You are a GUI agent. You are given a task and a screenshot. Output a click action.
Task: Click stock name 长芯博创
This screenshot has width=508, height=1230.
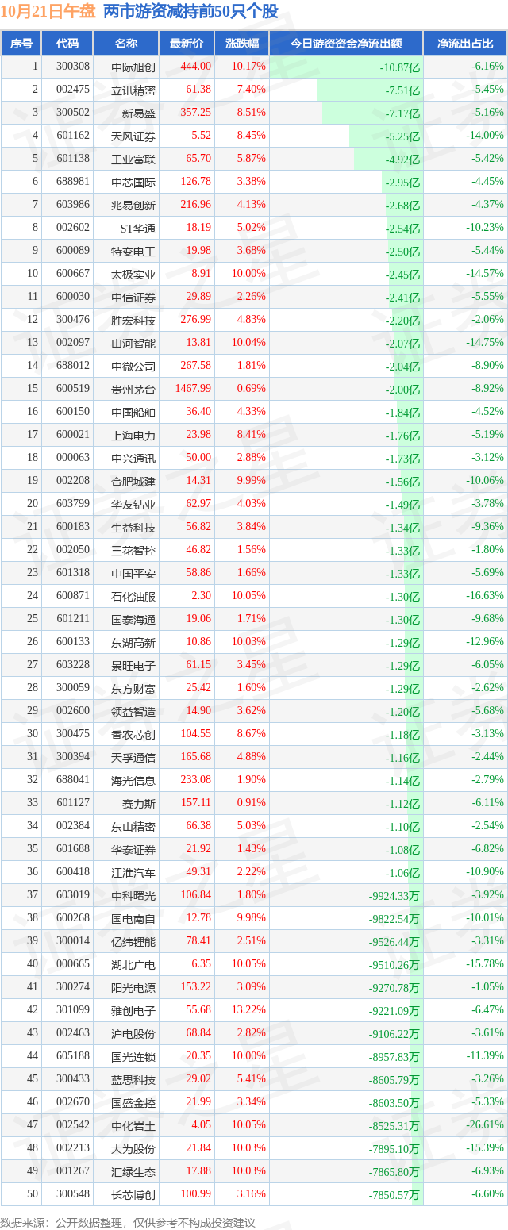tap(133, 1194)
